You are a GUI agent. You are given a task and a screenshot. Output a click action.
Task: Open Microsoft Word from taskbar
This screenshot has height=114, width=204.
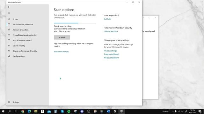click(x=108, y=111)
